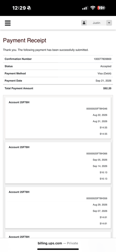Open invoice 00000025F78H356
This screenshot has height=252, width=116.
[97, 198]
